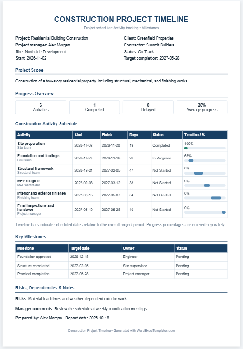
Task: Click the 'MEP contractor' sublabel
Action: coord(29,185)
